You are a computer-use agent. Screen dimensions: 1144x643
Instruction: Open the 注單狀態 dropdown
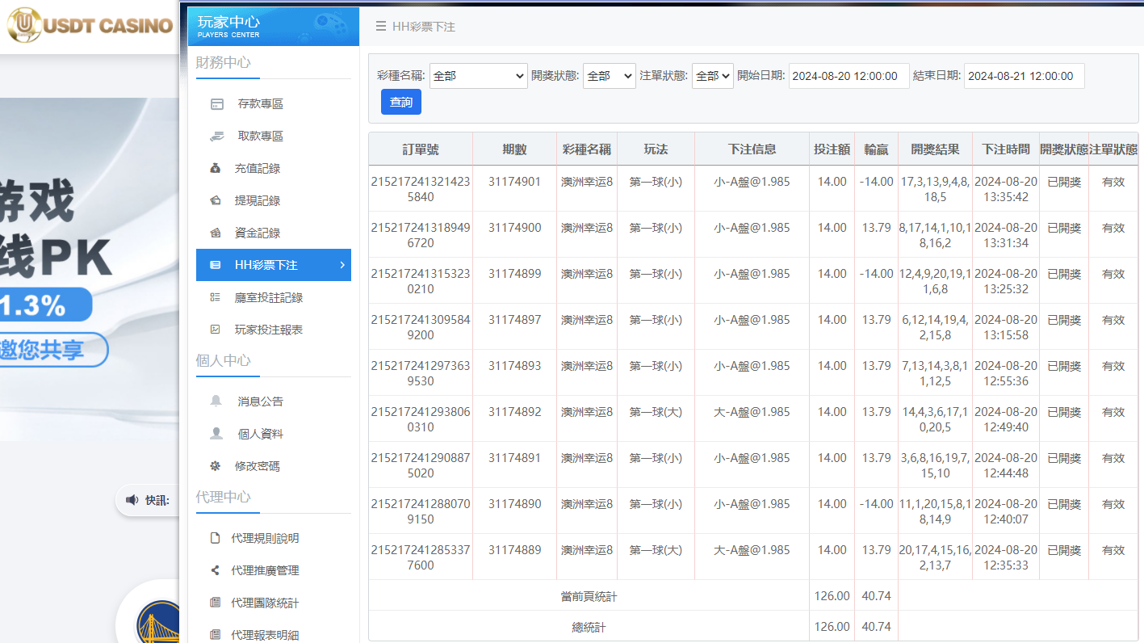coord(711,75)
